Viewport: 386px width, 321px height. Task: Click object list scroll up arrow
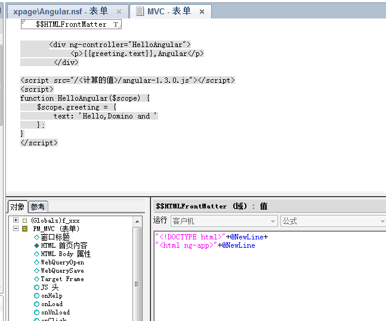pyautogui.click(x=137, y=222)
